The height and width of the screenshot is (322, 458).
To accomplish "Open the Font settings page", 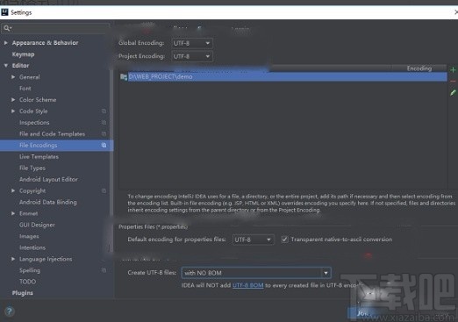I will [25, 89].
